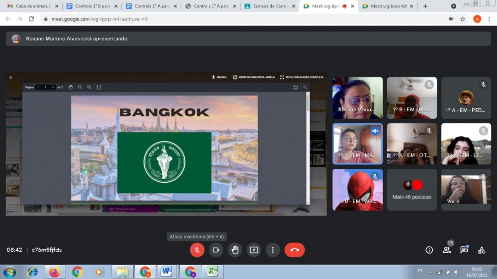This screenshot has width=497, height=279.
Task: Switch to Semana do Carmo tab
Action: (270, 6)
